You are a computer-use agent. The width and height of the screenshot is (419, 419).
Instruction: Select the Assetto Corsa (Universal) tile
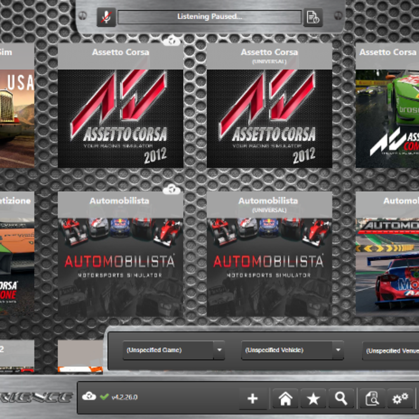[269, 118]
